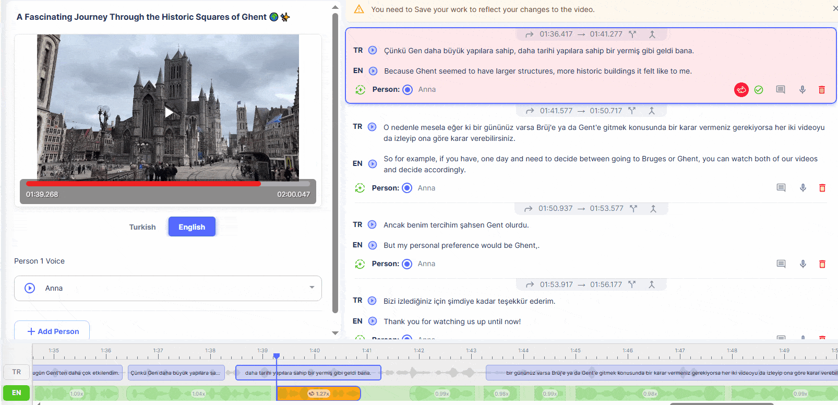Select the 1.04x EN audio clip
Viewport: 838px width, 405px height.
[x=198, y=394]
